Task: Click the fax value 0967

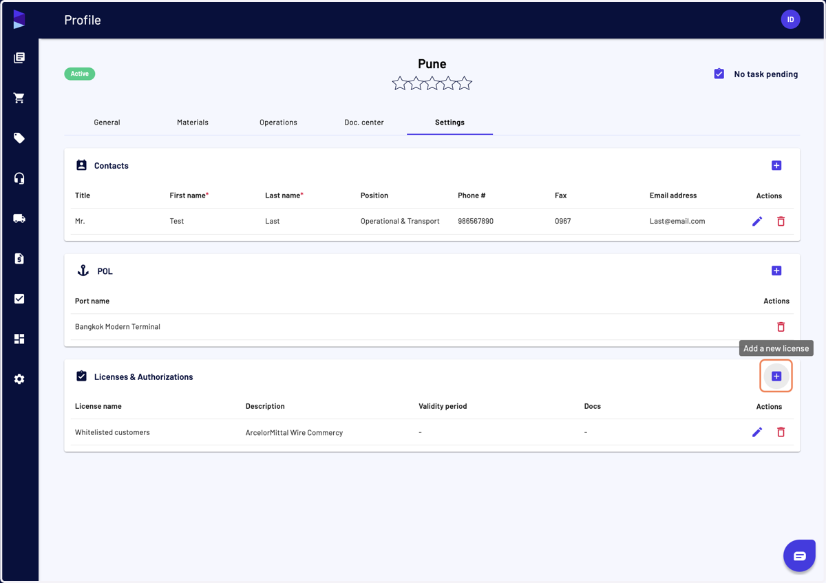Action: coord(563,221)
